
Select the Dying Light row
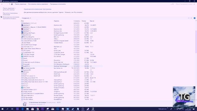point(62,64)
